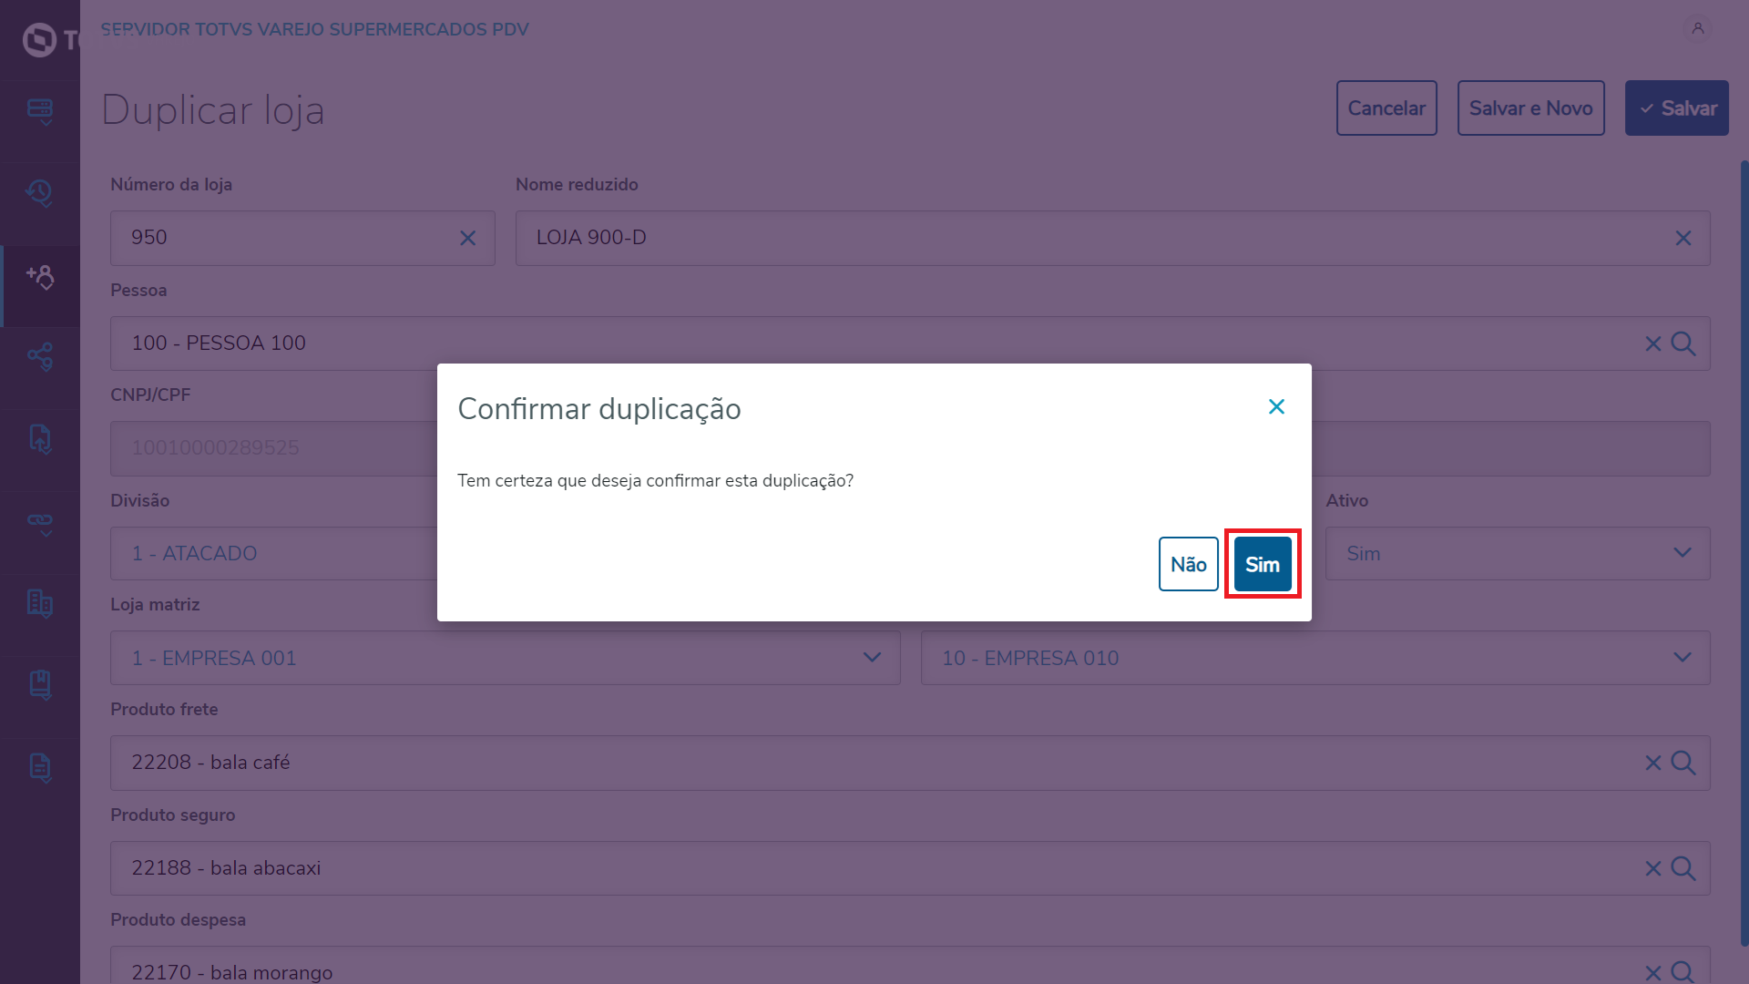Open the buildings sidebar icon
The image size is (1749, 984).
[x=40, y=603]
